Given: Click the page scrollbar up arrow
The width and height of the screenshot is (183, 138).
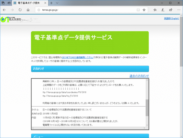Looking at the screenshot, I should click(181, 15).
